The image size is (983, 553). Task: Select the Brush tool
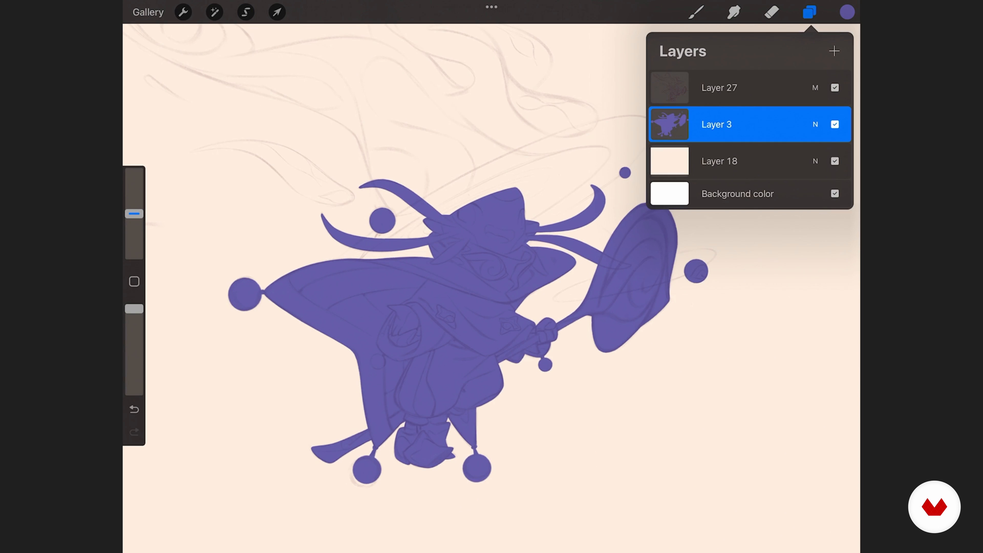(x=696, y=12)
